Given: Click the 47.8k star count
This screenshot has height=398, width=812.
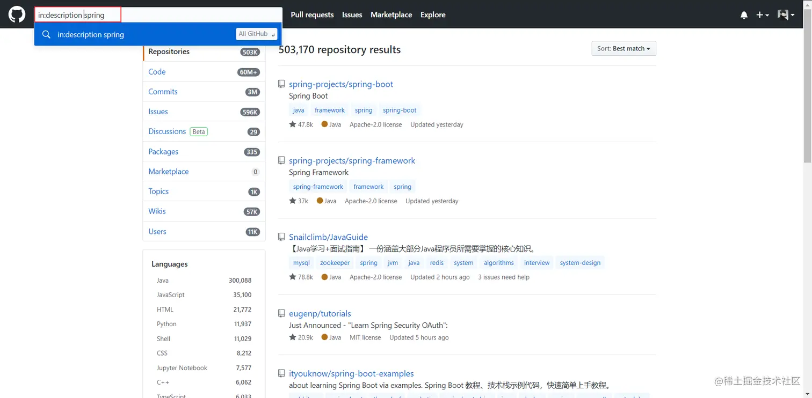Looking at the screenshot, I should point(301,124).
